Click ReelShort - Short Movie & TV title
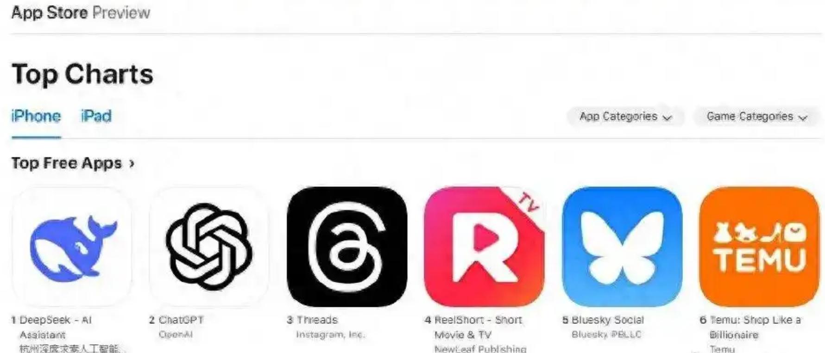This screenshot has width=825, height=353. point(478,327)
